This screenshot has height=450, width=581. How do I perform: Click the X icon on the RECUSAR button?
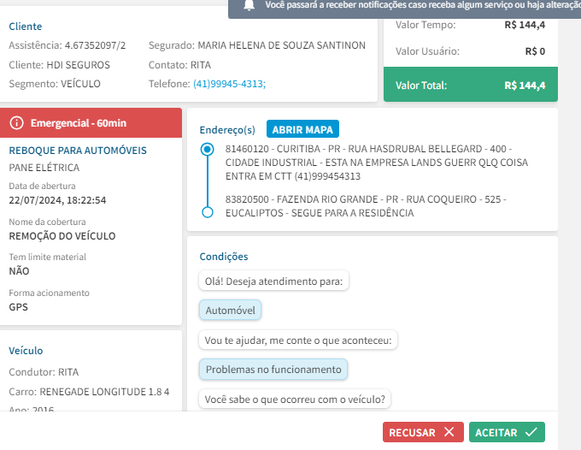pos(449,432)
